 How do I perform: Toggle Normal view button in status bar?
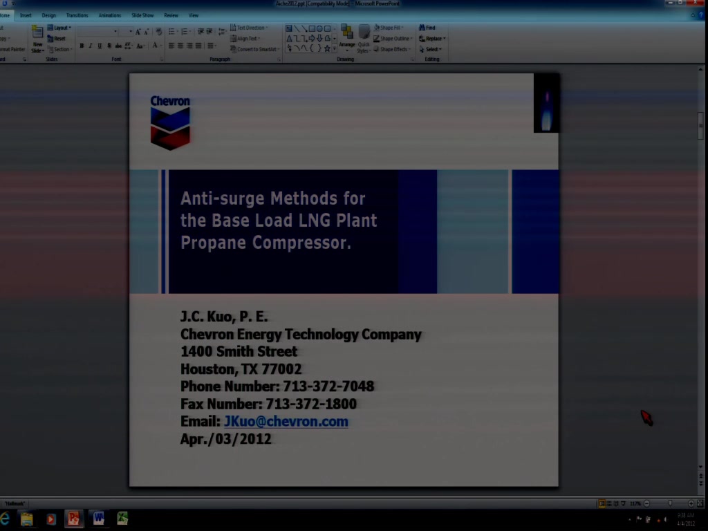click(x=602, y=503)
